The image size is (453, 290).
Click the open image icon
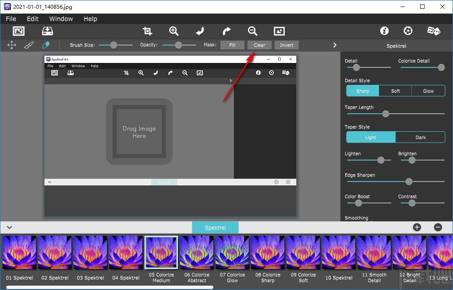[x=18, y=31]
